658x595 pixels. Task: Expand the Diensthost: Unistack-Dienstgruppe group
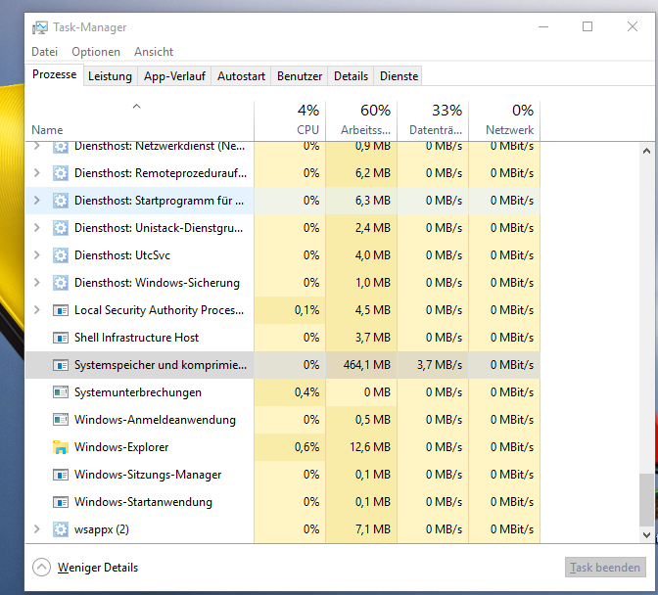click(37, 228)
